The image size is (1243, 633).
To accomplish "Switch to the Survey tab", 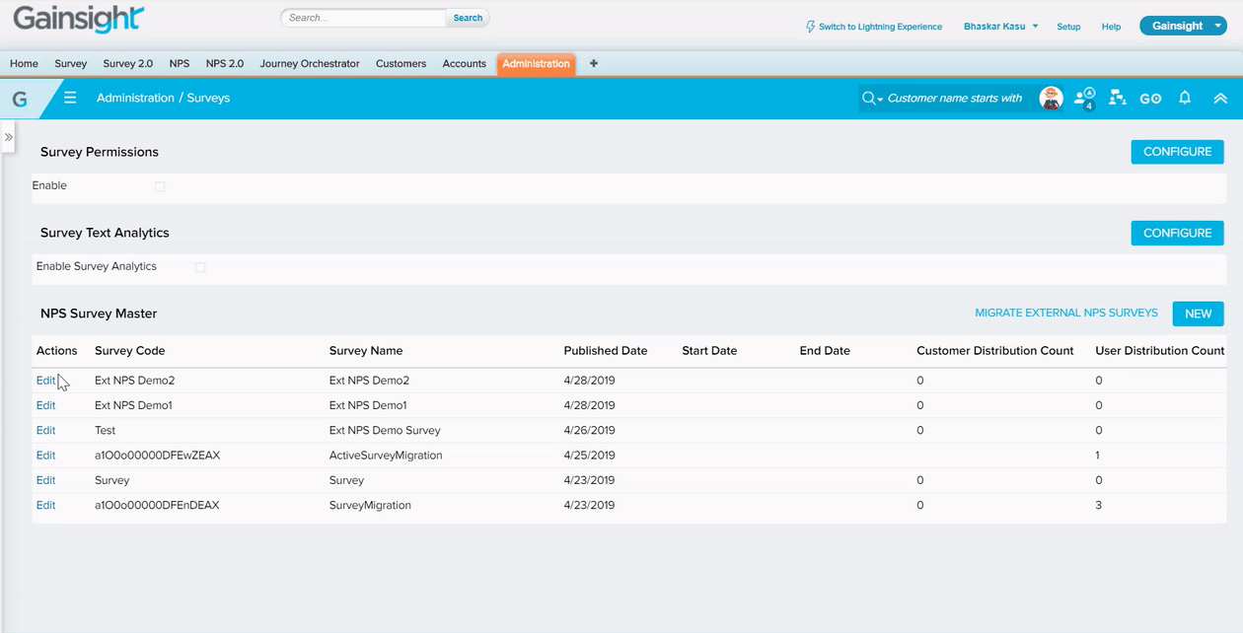I will [71, 63].
